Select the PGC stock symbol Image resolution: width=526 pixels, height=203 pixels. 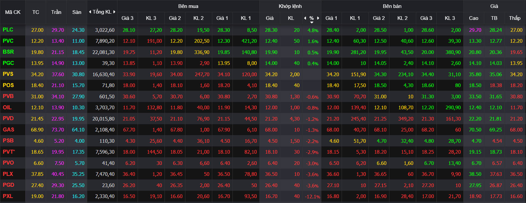click(8, 63)
